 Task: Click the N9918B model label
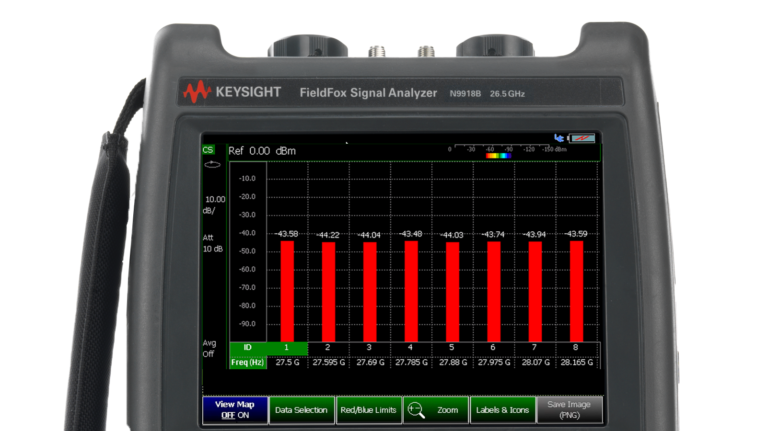pyautogui.click(x=465, y=94)
